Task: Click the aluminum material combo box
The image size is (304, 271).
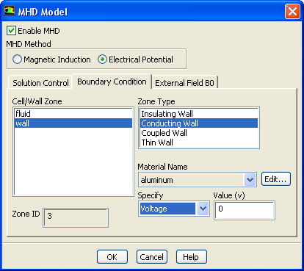Action: [198, 180]
